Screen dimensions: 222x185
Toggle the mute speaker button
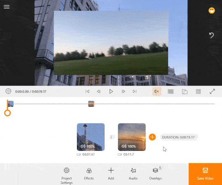(x=157, y=91)
